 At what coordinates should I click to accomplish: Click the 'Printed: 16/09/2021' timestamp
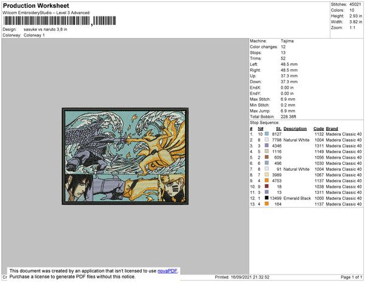(x=242, y=277)
